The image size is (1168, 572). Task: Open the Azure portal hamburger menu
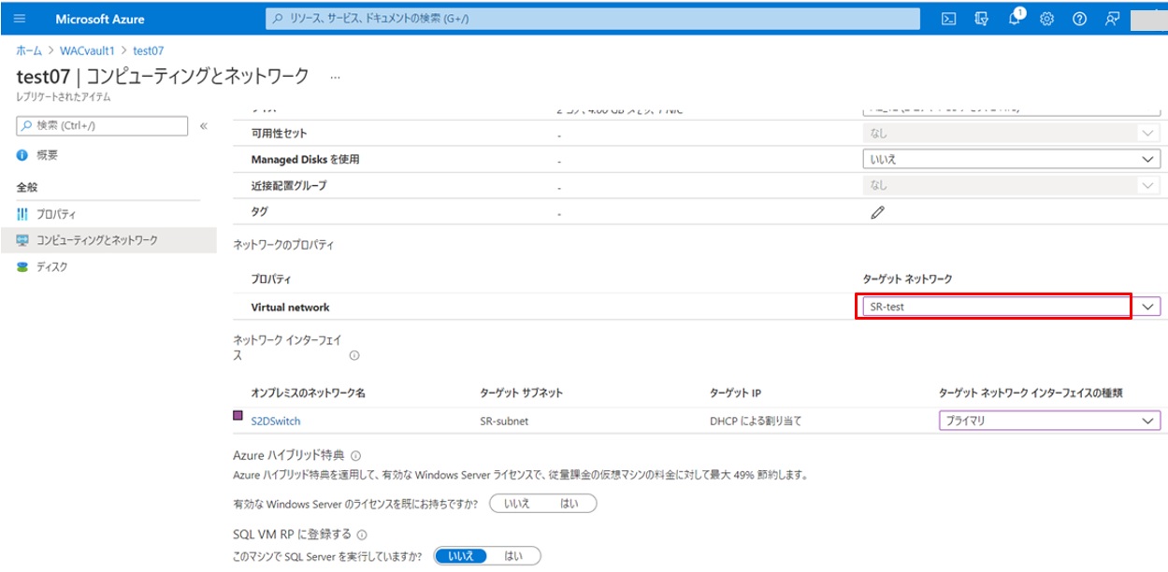tap(20, 19)
